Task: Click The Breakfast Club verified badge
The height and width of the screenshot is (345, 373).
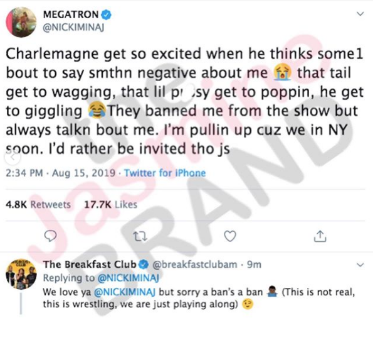Action: click(x=144, y=265)
